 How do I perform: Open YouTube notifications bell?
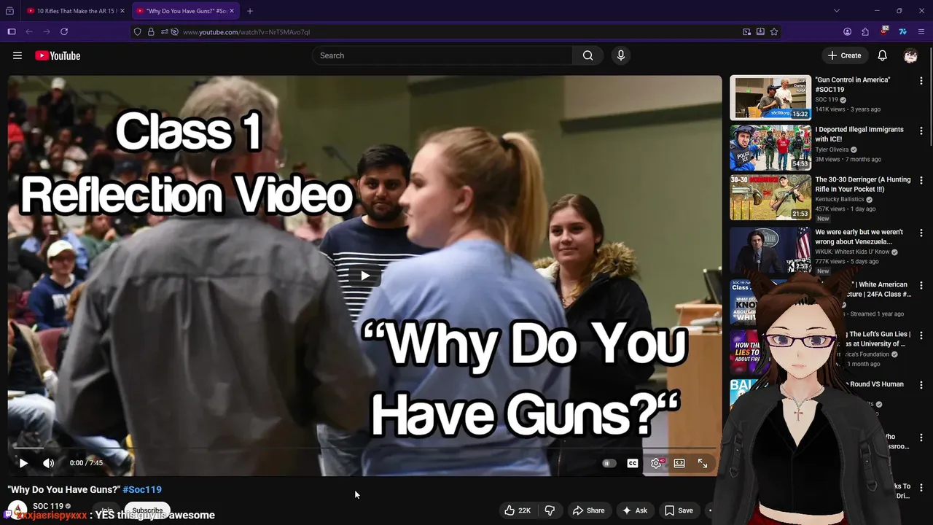tap(882, 55)
